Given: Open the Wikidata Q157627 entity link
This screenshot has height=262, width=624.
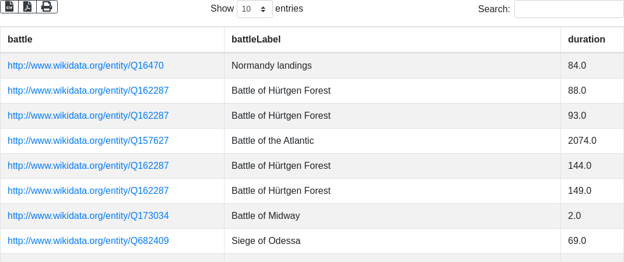Looking at the screenshot, I should (x=88, y=141).
